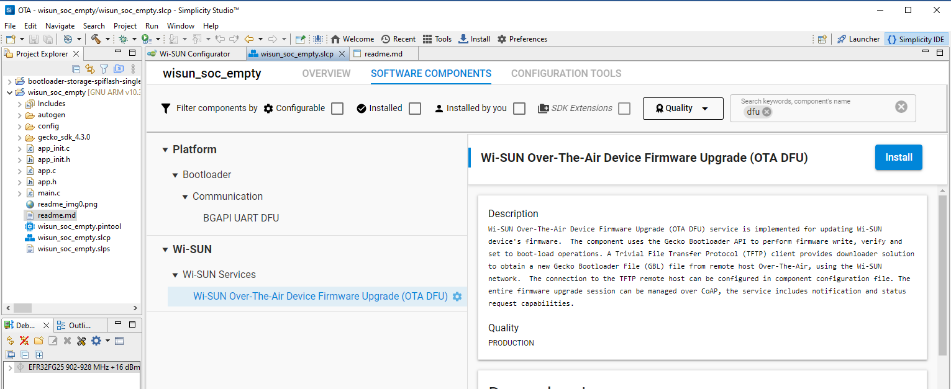
Task: Open the Quality dropdown
Action: tap(683, 109)
